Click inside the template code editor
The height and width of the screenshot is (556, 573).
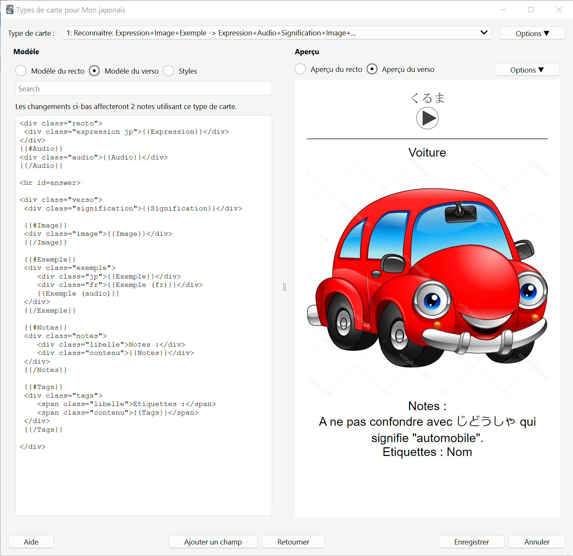[143, 315]
